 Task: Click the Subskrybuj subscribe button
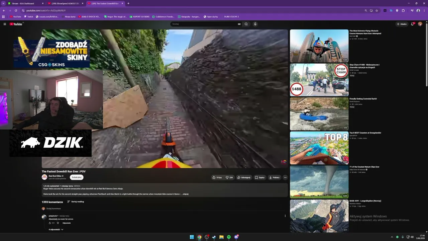tap(77, 177)
